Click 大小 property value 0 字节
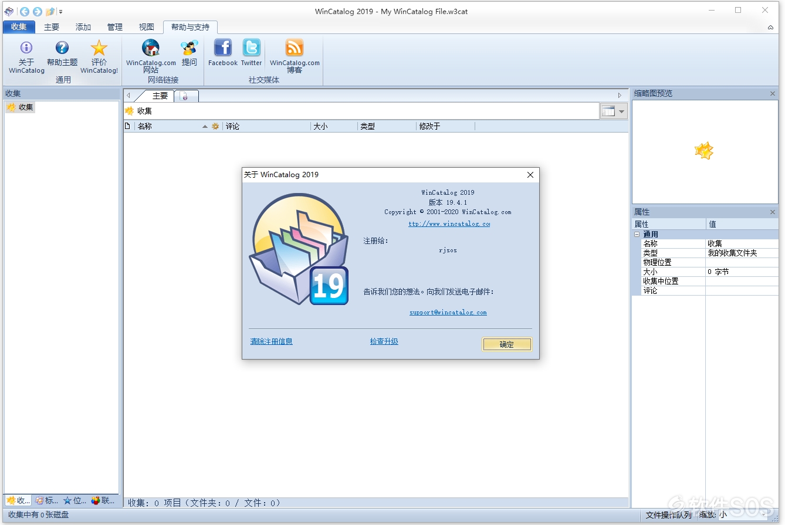The image size is (785, 525). [x=742, y=272]
